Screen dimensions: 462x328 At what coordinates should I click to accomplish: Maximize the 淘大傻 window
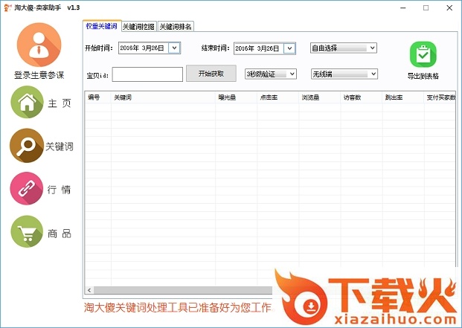[426, 8]
